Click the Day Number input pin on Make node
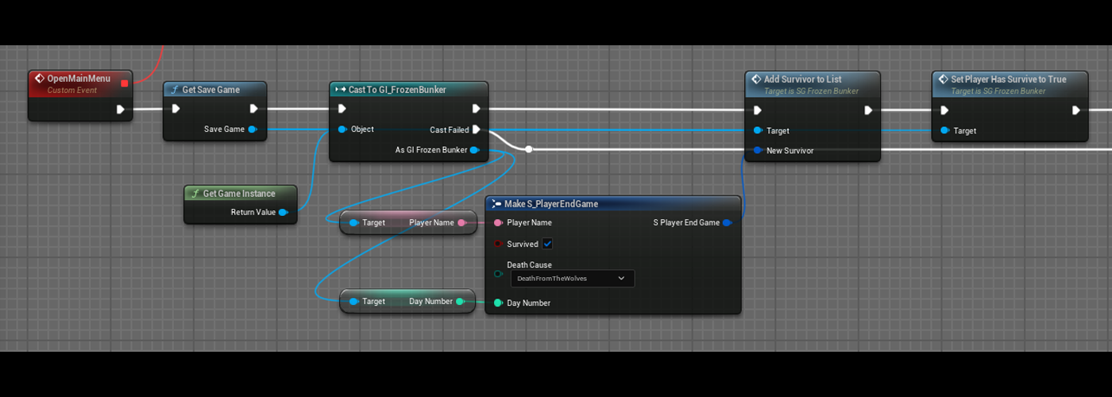Screen dimensions: 1112x397 [x=498, y=303]
